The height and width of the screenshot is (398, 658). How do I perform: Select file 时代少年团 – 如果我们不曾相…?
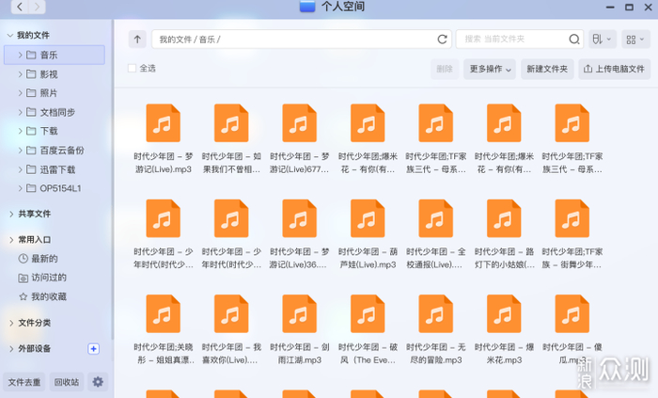(x=231, y=139)
